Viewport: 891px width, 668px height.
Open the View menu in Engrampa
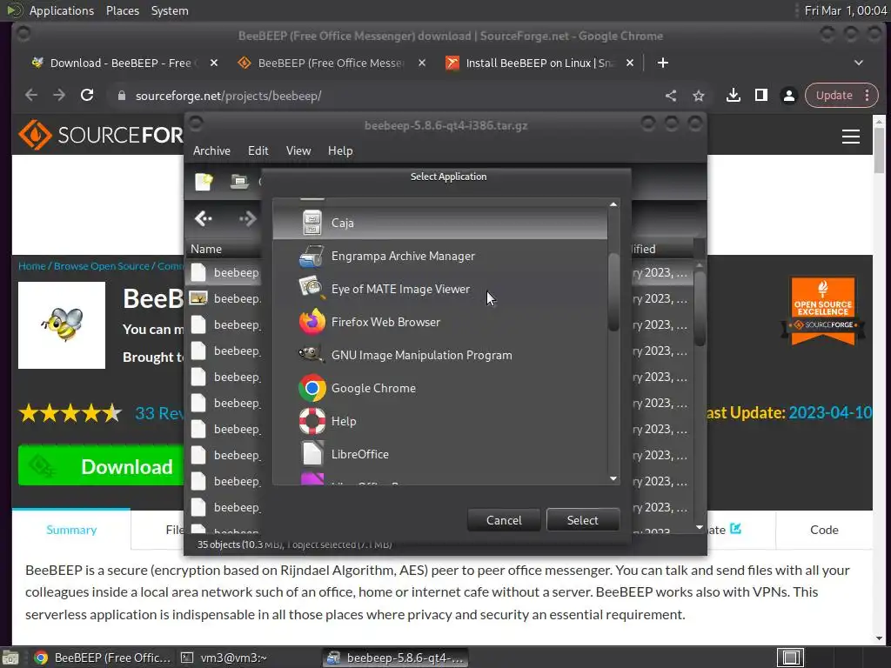point(298,150)
